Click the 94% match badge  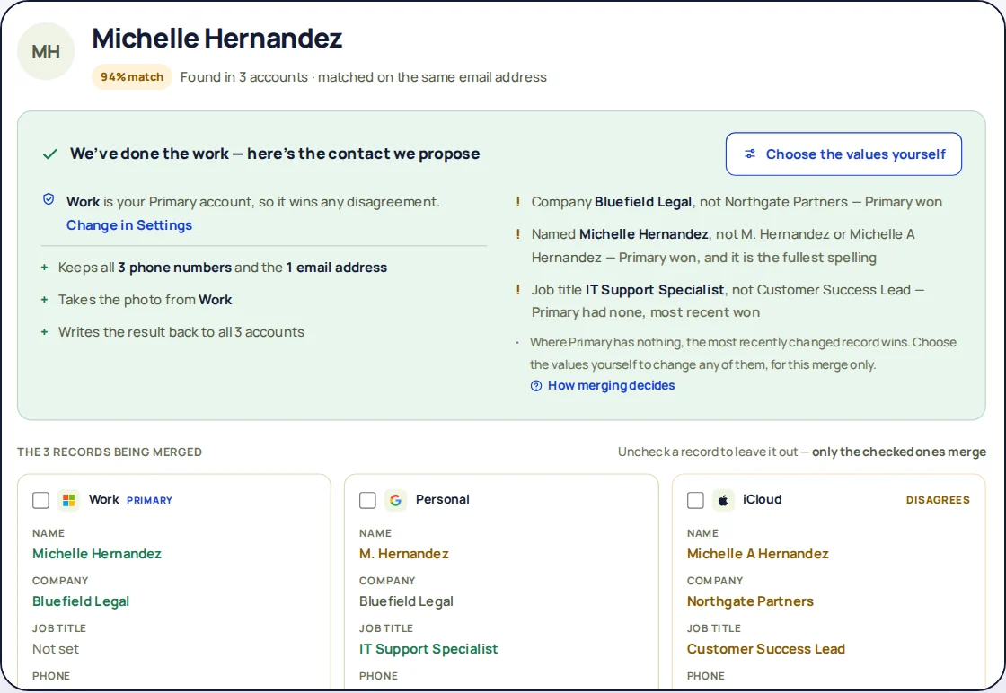132,77
